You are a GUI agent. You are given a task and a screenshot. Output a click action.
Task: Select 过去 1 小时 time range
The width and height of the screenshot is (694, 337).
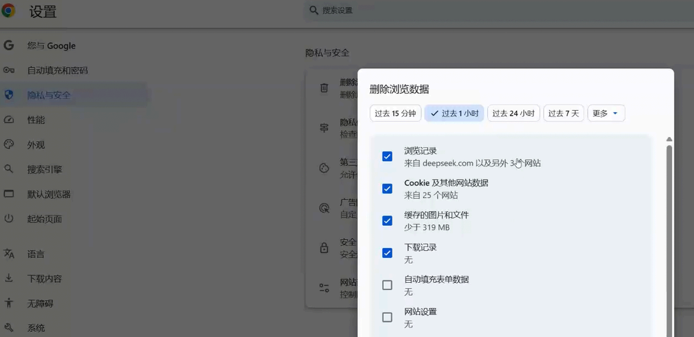pos(454,113)
